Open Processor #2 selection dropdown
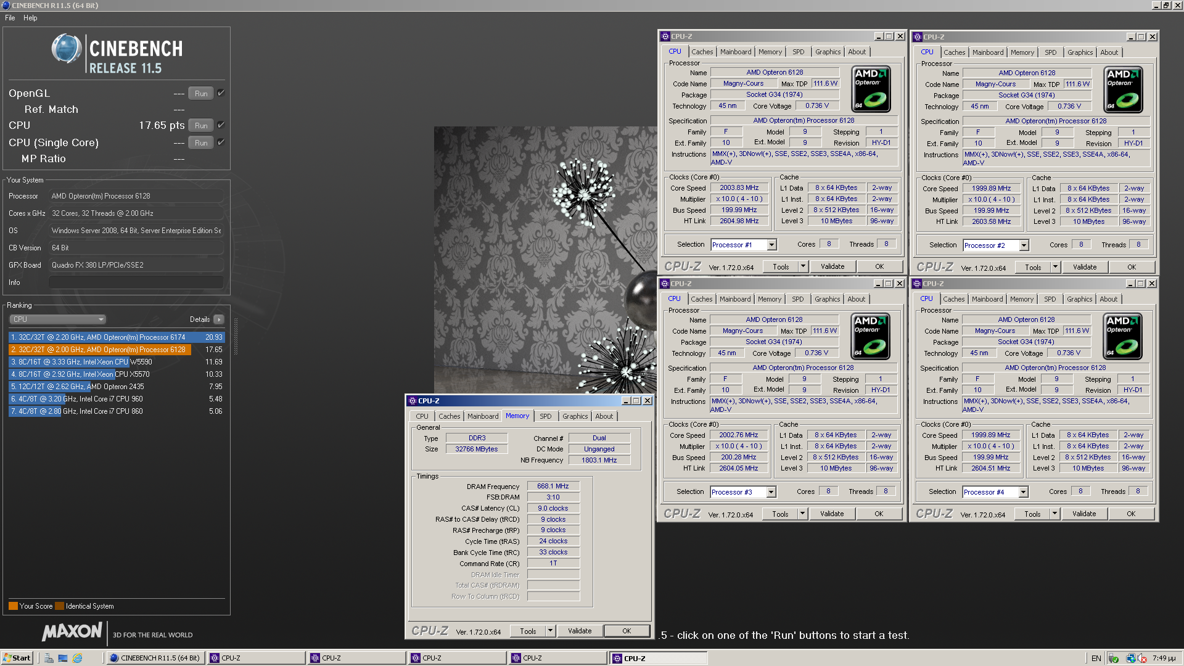 tap(1024, 245)
